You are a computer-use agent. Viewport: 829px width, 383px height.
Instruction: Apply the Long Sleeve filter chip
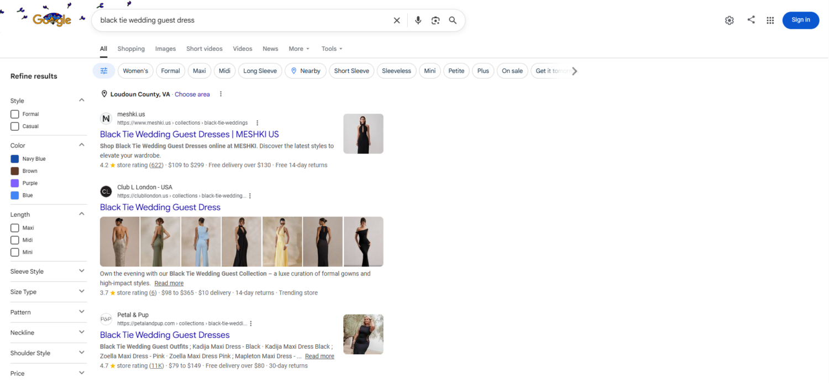coord(260,71)
